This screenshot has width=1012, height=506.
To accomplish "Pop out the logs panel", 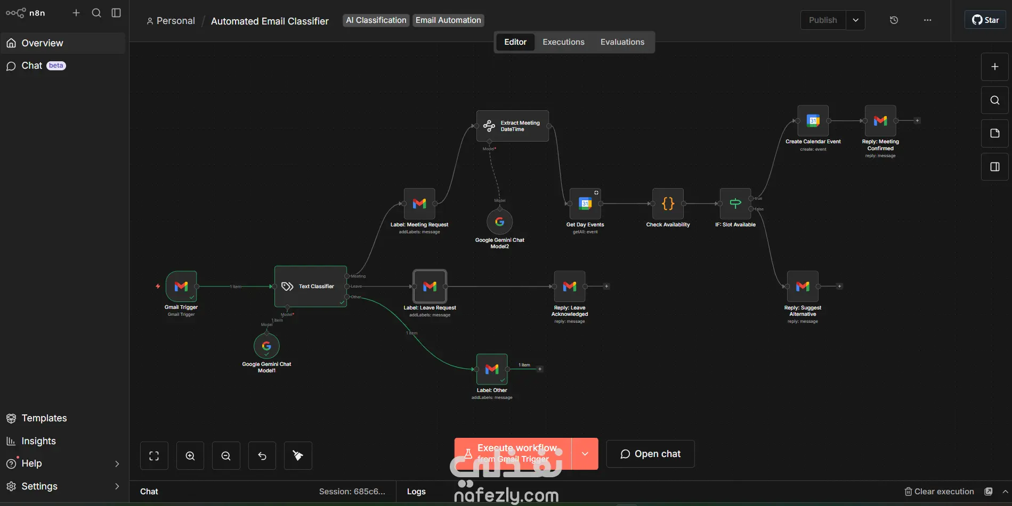I will pos(989,492).
